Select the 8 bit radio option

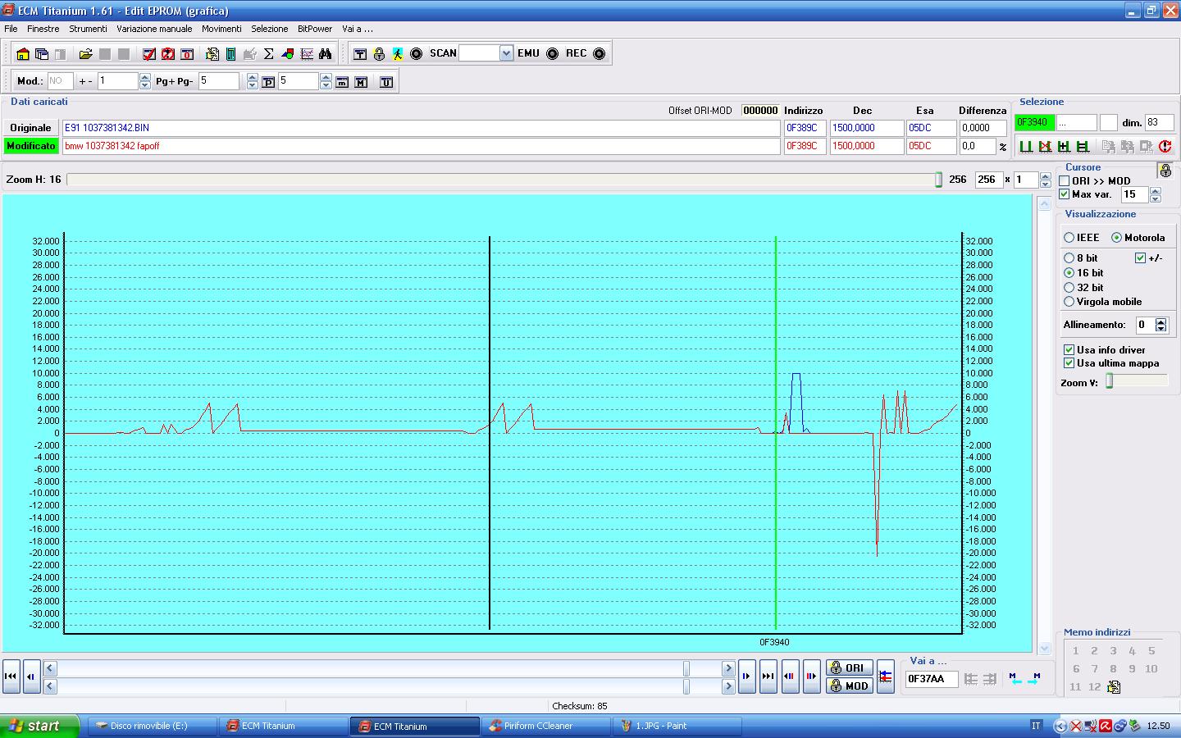pos(1069,258)
